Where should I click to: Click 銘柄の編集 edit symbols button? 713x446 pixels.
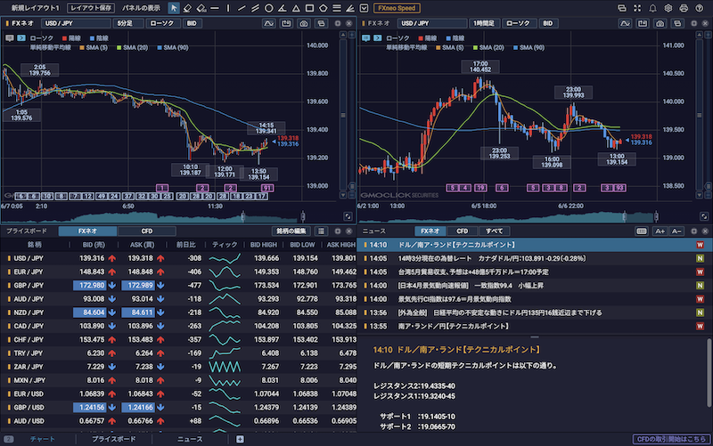coord(291,231)
